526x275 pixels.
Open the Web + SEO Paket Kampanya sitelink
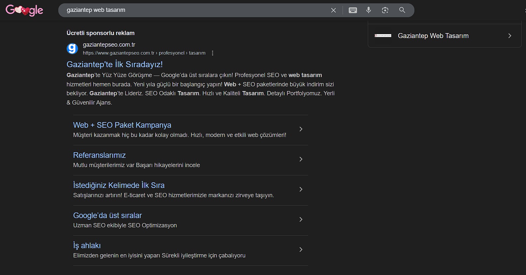point(122,125)
